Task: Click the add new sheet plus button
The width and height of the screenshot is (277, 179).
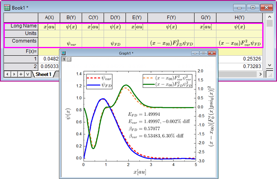Action: (x=21, y=74)
